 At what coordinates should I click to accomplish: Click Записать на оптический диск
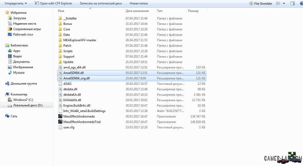point(101,3)
